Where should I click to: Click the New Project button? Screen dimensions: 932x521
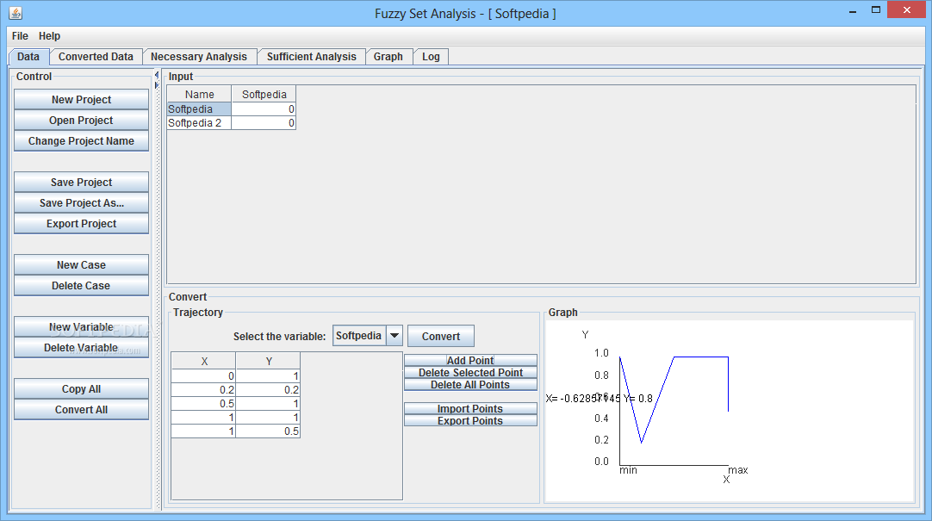(82, 99)
